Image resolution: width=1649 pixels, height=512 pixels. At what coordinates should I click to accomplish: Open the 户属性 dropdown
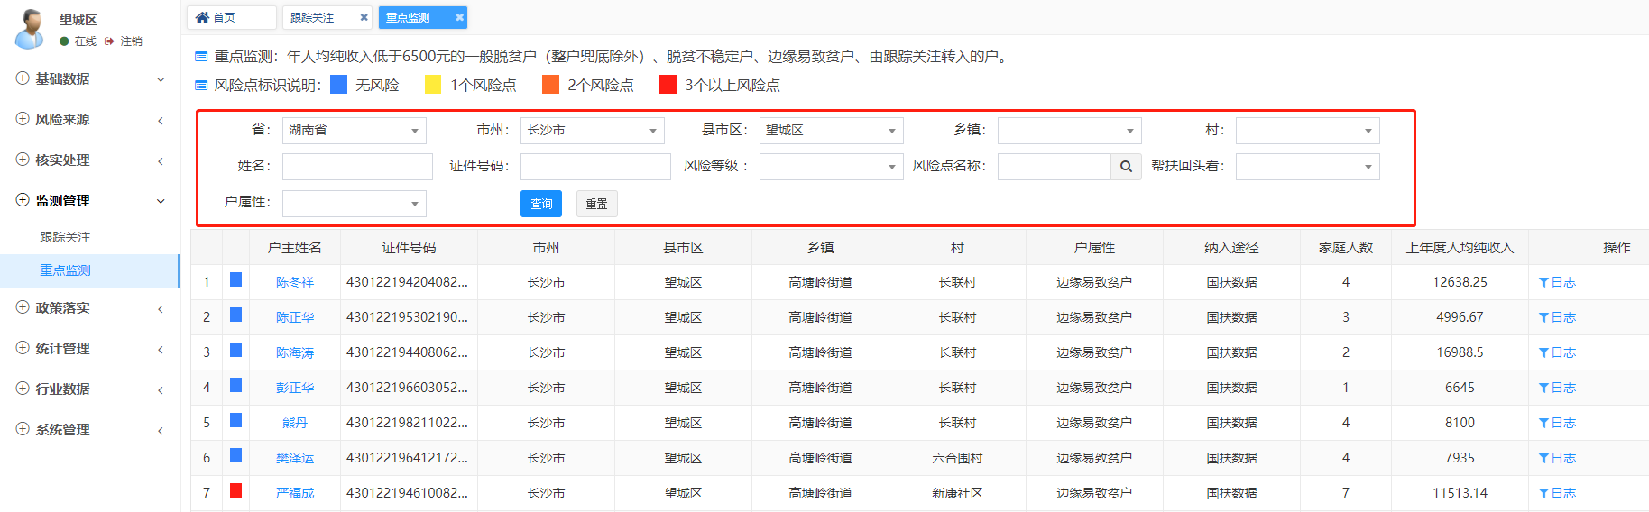coord(354,204)
